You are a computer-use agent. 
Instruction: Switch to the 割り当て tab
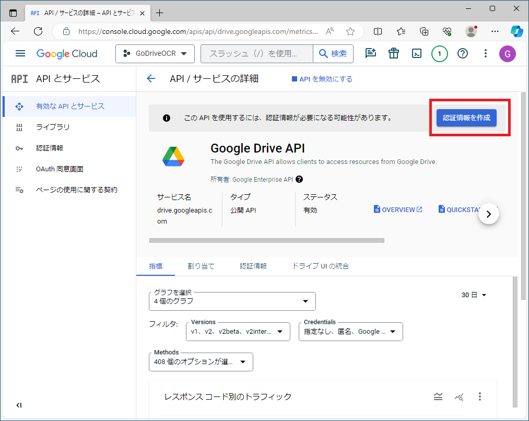point(201,266)
